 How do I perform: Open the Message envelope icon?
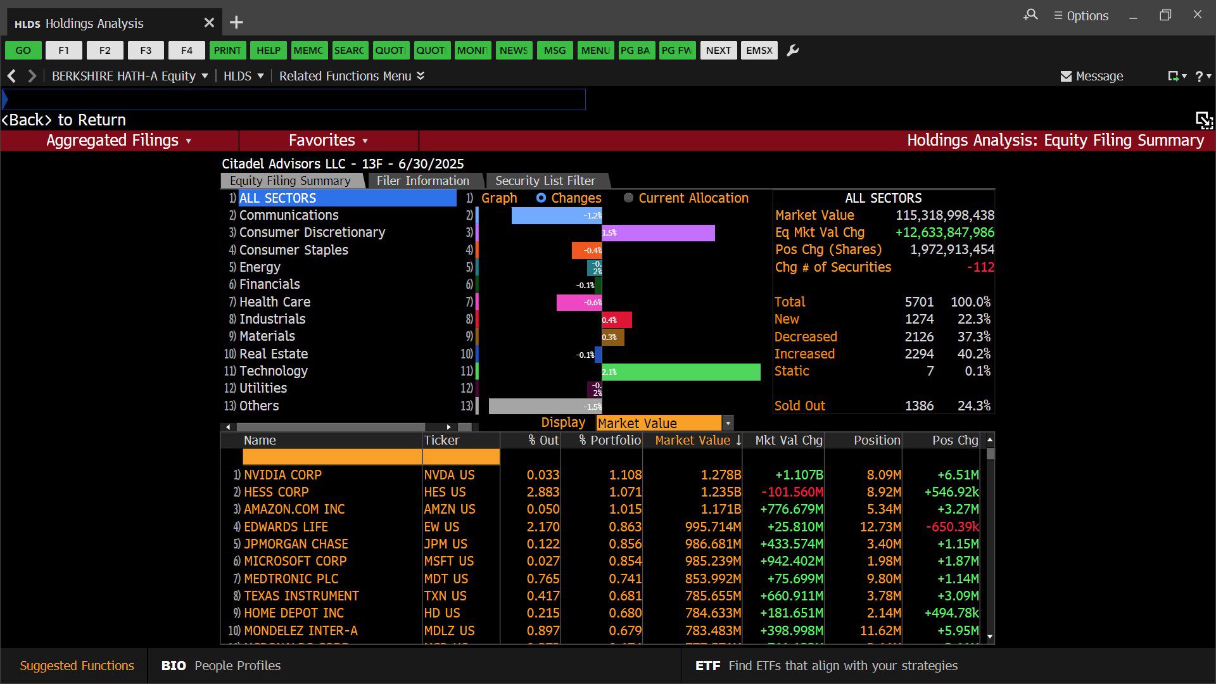pos(1066,76)
